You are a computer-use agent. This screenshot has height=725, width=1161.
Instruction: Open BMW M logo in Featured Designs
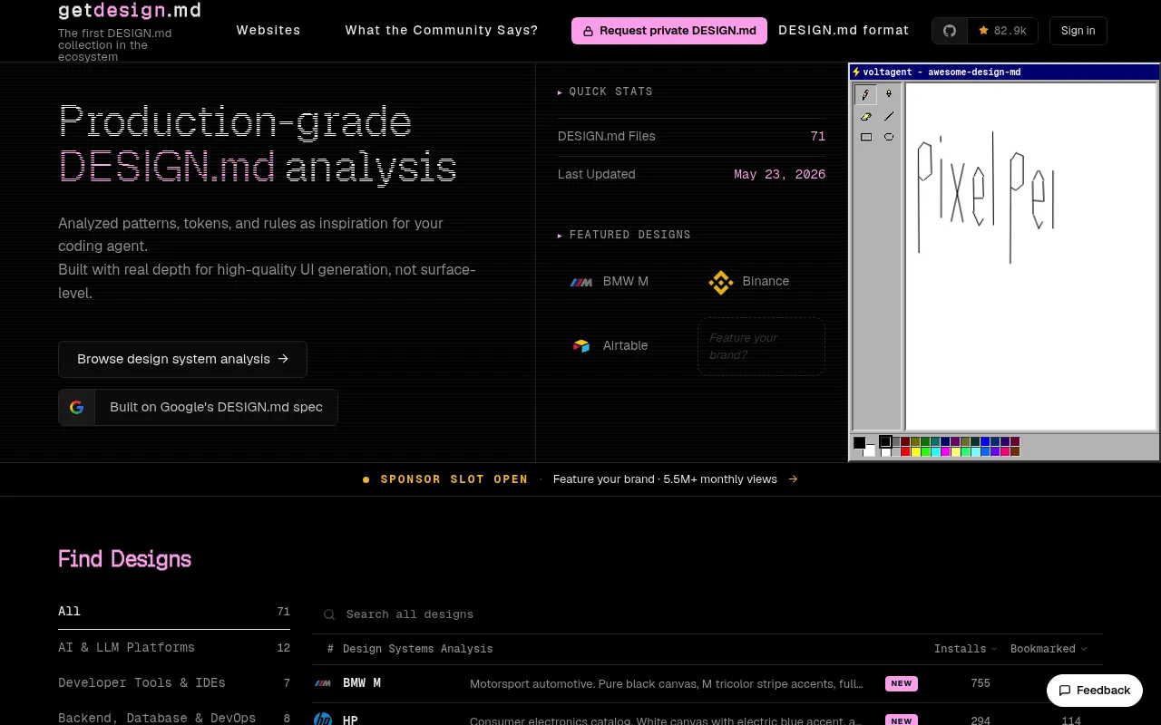click(580, 282)
